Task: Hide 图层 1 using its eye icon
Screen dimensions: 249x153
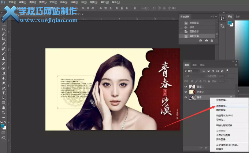Action: [x=186, y=86]
